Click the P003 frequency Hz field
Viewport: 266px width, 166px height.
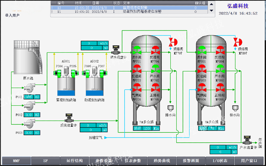coord(32,133)
